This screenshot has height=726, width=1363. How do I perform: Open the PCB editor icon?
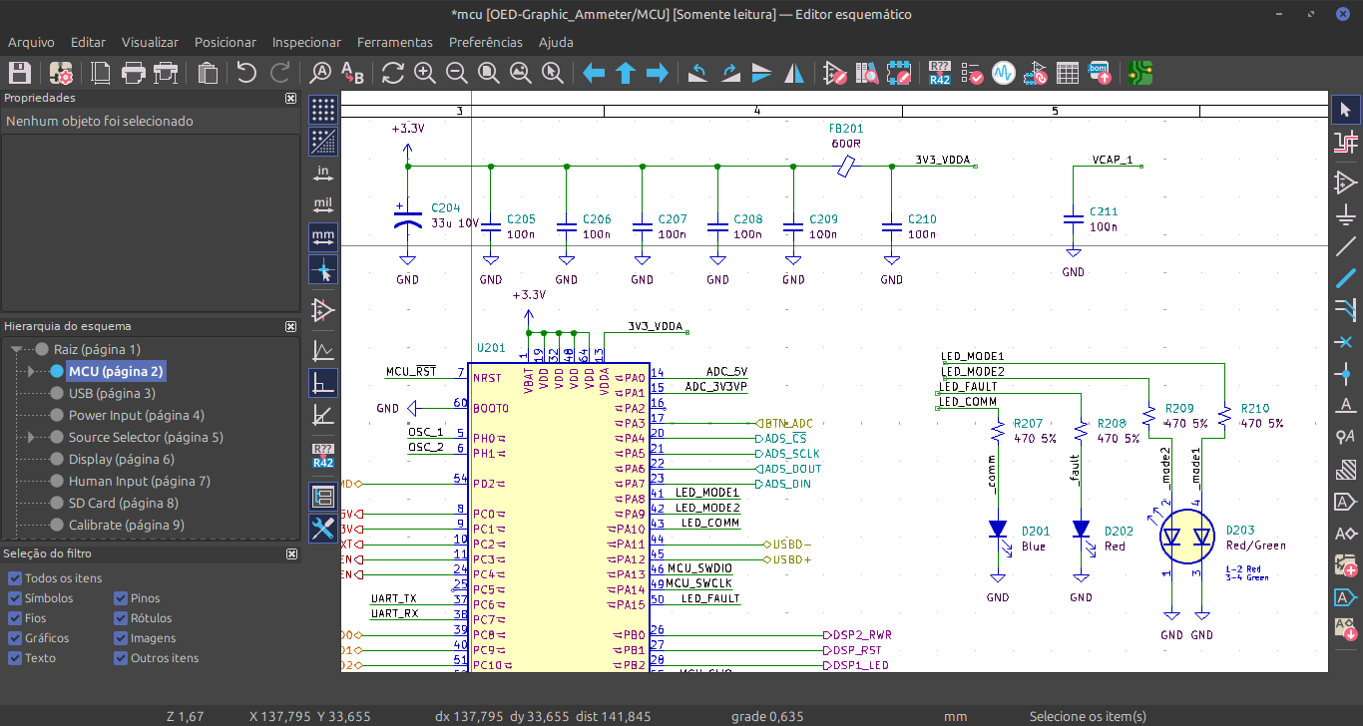[x=1141, y=73]
